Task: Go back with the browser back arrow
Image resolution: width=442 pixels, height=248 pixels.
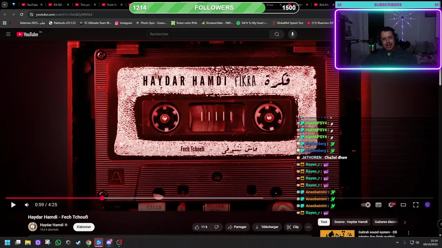Action: (x=5, y=14)
